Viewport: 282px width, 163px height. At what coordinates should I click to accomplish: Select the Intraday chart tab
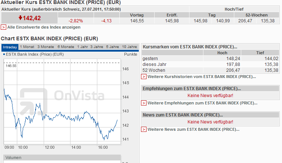(x=10, y=47)
